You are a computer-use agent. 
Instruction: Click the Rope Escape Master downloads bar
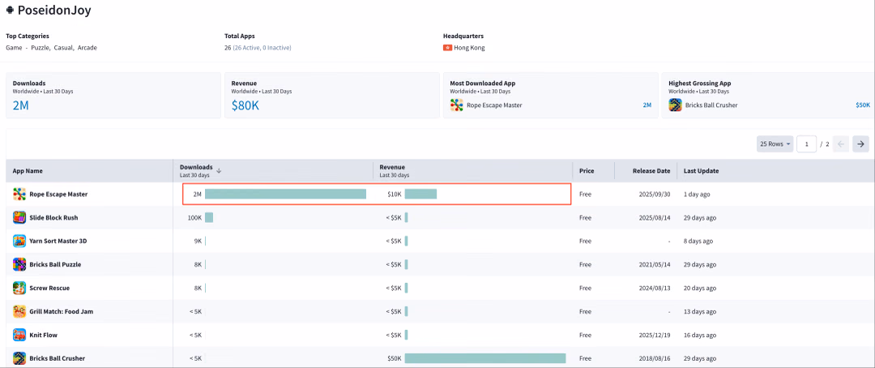(285, 195)
